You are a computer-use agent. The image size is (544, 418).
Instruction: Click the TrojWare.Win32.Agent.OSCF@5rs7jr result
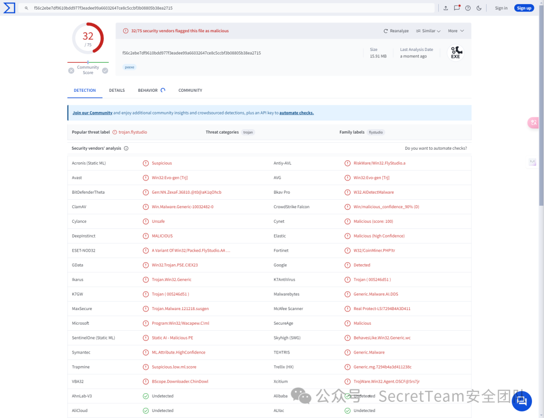pyautogui.click(x=386, y=382)
